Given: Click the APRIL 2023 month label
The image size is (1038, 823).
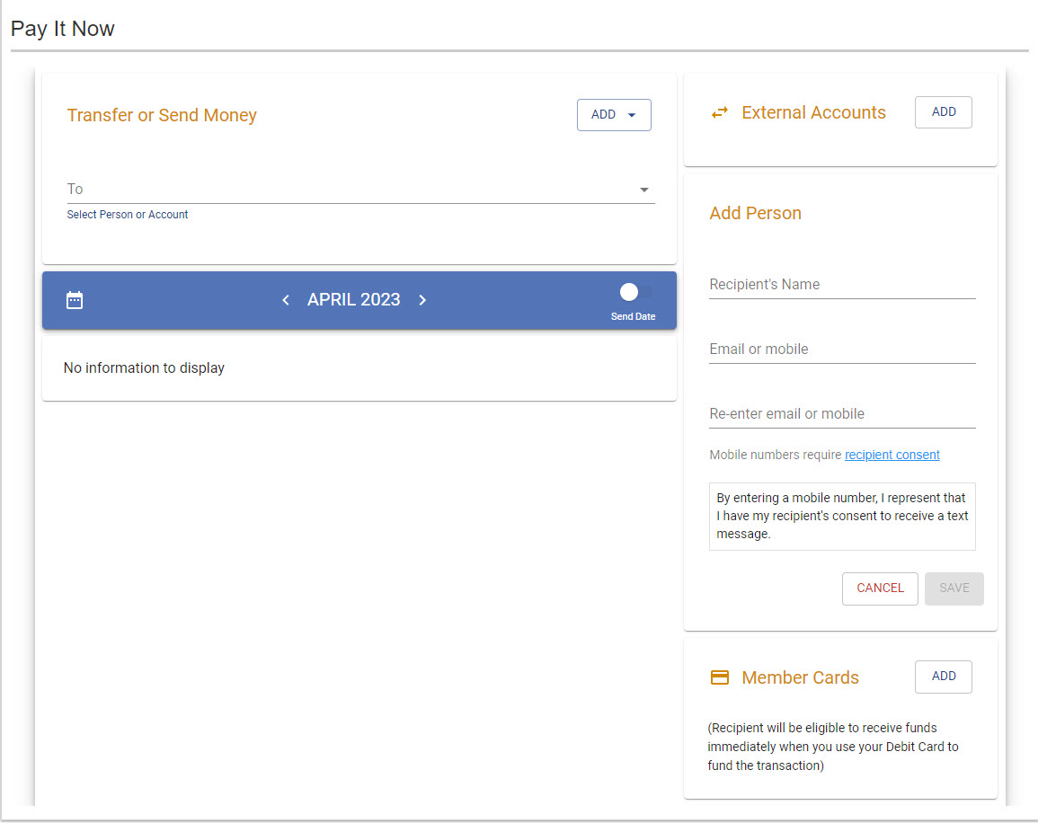Looking at the screenshot, I should [353, 299].
